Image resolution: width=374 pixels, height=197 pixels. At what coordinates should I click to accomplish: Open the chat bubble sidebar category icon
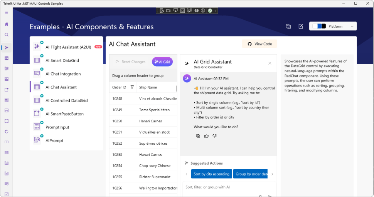tap(7, 184)
